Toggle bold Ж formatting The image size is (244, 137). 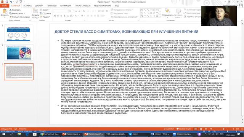coord(55,16)
